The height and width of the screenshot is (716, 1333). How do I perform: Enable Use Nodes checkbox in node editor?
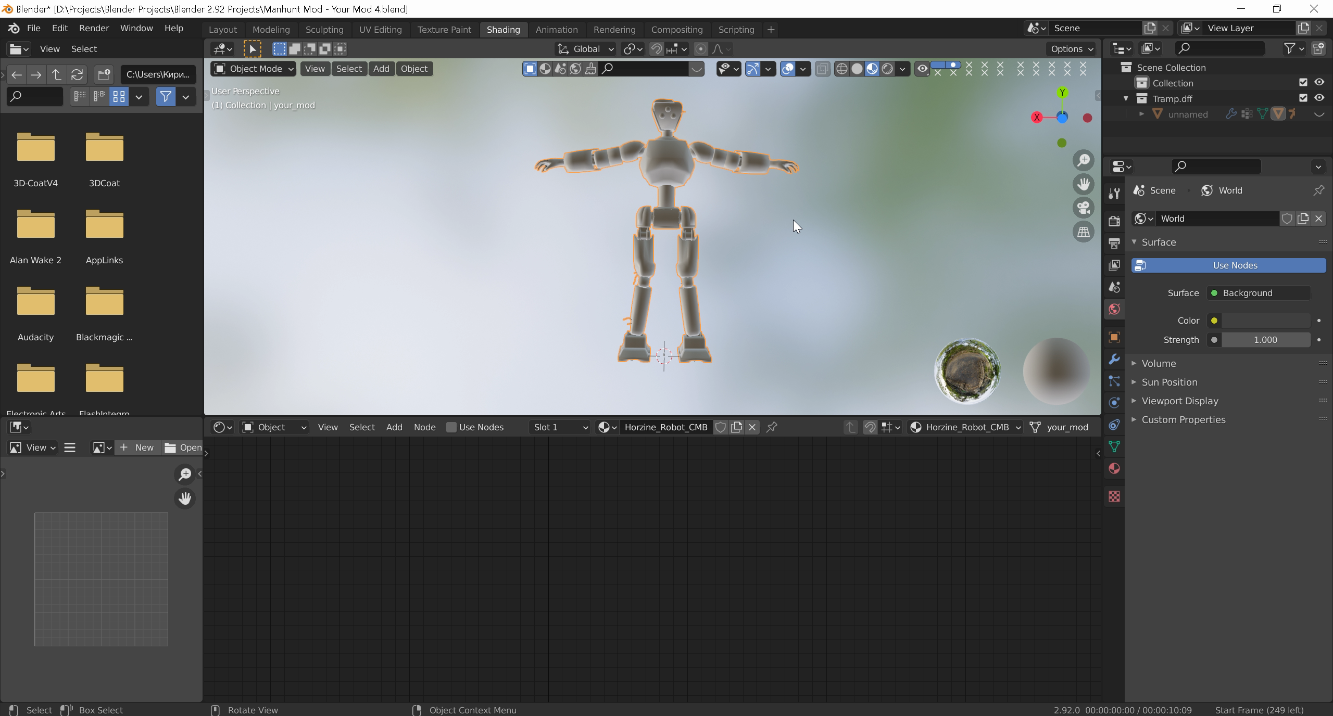coord(451,427)
